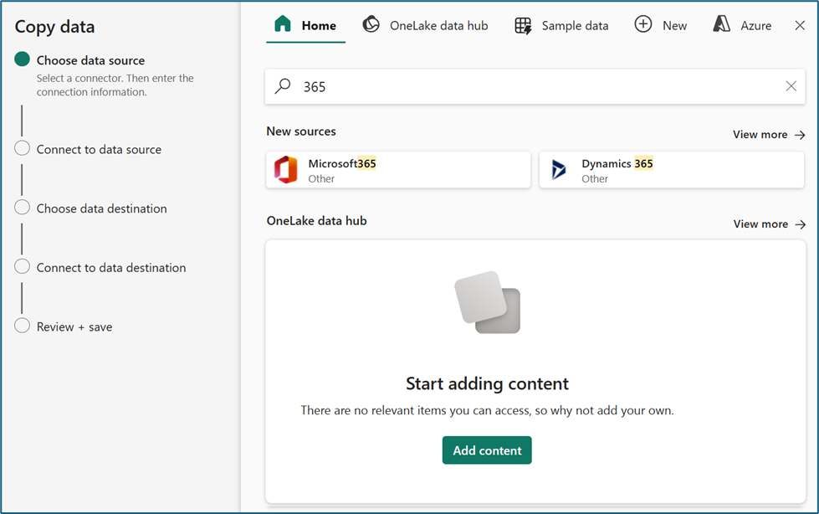Clear the 365 search text
Image resolution: width=819 pixels, height=514 pixels.
pos(791,86)
